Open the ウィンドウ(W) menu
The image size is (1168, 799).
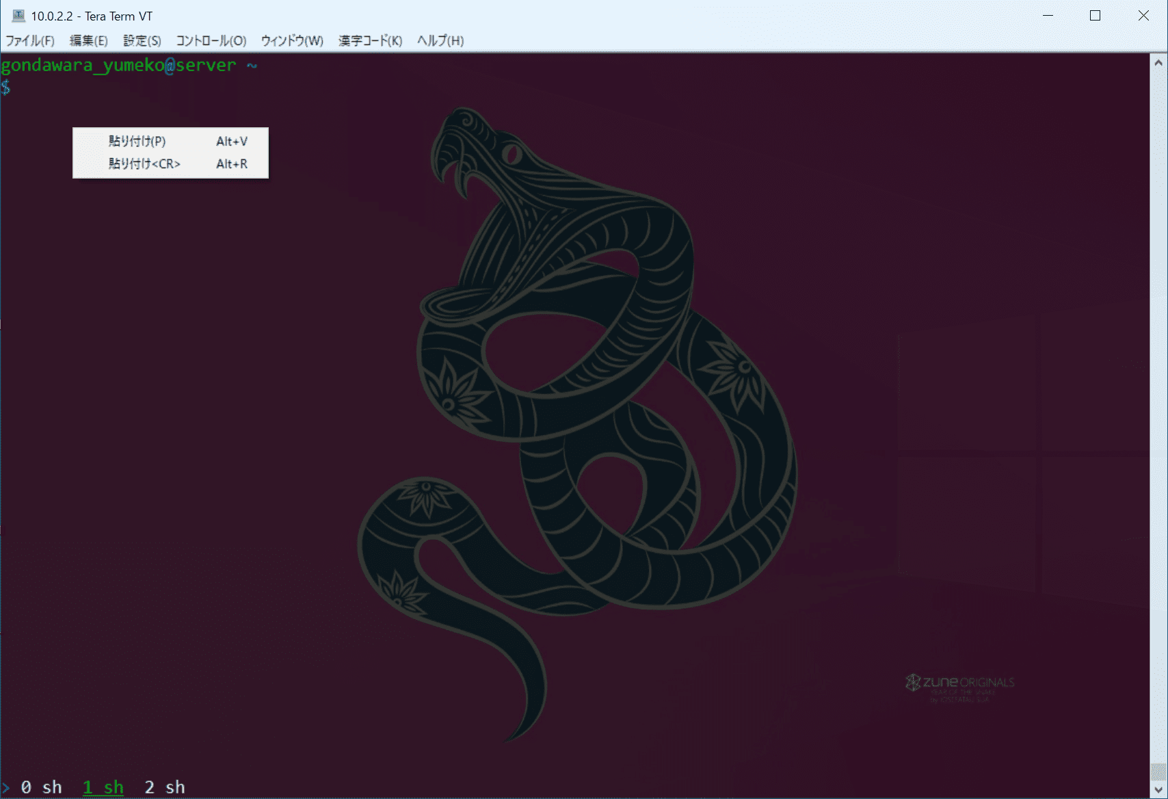(x=292, y=40)
